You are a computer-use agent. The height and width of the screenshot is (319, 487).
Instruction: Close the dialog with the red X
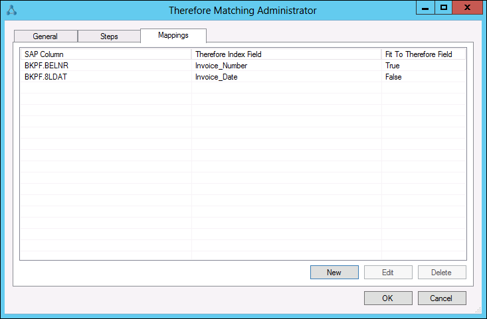point(467,7)
